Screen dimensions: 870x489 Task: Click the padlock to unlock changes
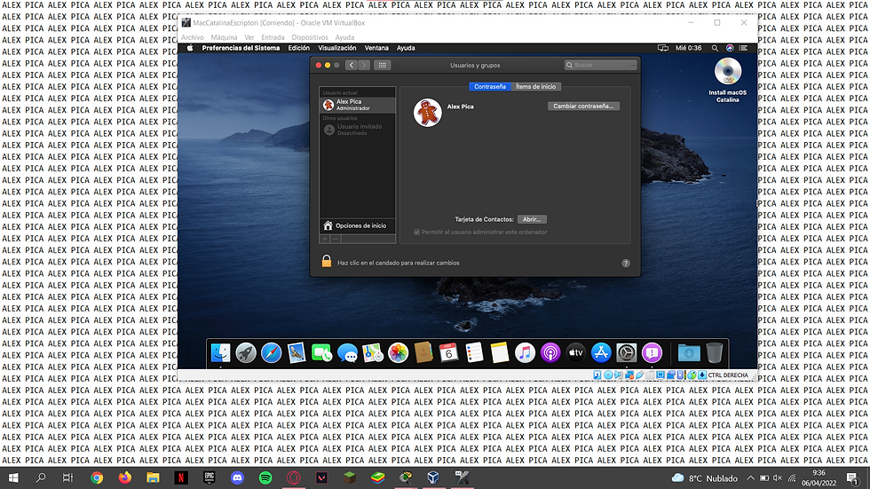[x=327, y=261]
